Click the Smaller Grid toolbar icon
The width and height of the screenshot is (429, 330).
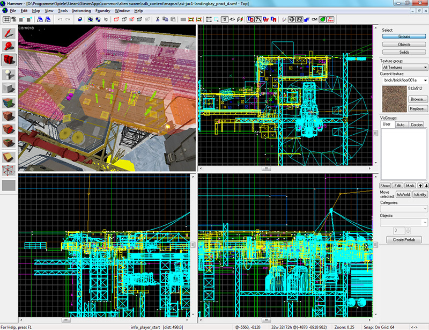click(21, 19)
